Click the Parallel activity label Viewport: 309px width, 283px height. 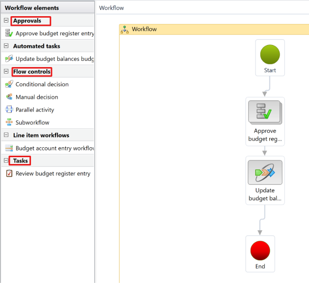coord(35,110)
